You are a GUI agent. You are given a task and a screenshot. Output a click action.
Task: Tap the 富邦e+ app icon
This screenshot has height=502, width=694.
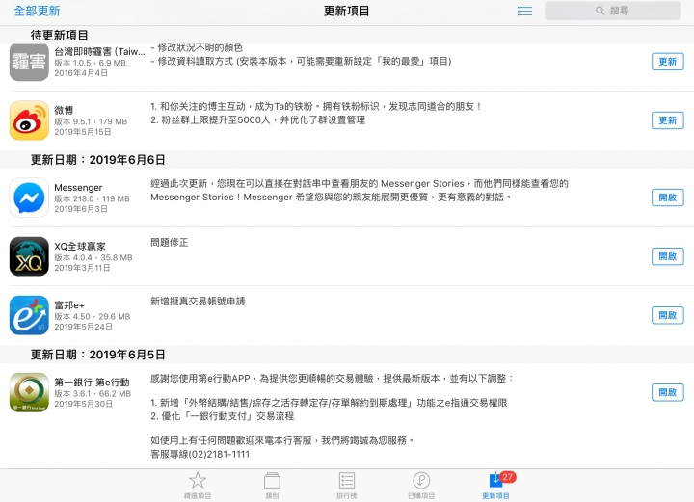29,315
